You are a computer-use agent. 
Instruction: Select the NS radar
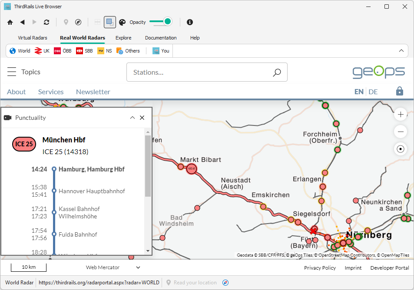pos(105,51)
